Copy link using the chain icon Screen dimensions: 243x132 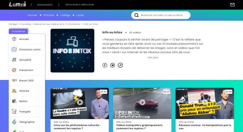coord(120,65)
